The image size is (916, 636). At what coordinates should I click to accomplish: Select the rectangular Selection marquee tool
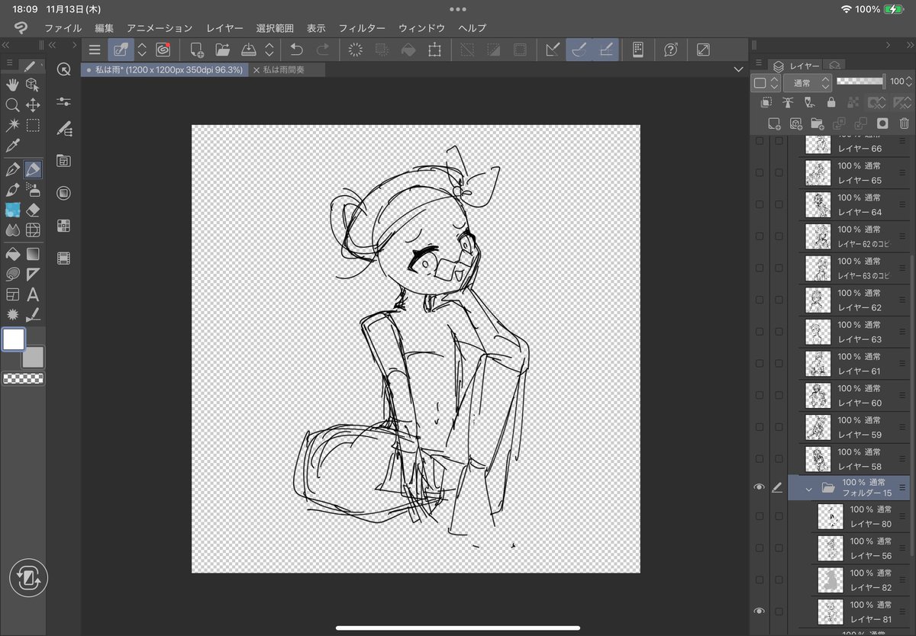point(33,125)
